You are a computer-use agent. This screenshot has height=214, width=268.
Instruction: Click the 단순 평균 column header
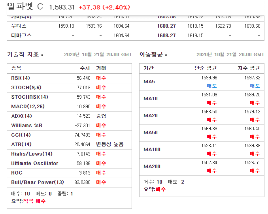pos(206,68)
